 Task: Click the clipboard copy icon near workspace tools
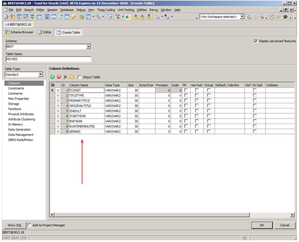coord(272,17)
